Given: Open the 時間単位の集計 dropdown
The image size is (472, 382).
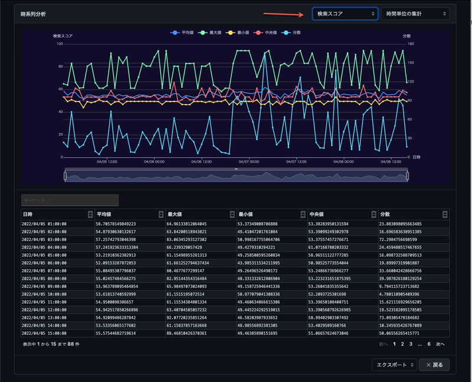Looking at the screenshot, I should point(415,13).
